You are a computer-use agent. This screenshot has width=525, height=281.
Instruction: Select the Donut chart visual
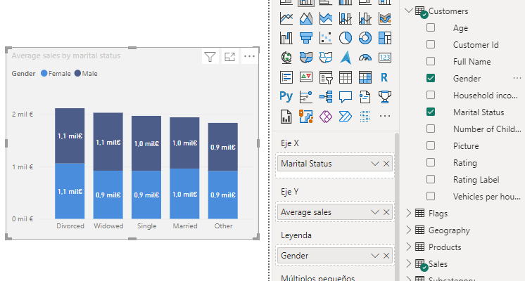[365, 38]
